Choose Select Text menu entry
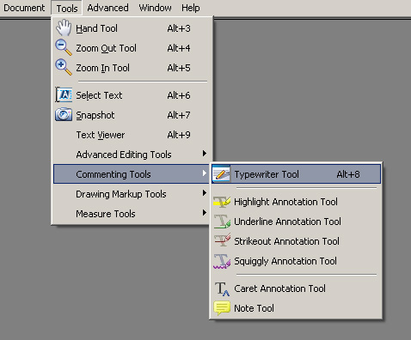The height and width of the screenshot is (340, 411). pos(132,95)
